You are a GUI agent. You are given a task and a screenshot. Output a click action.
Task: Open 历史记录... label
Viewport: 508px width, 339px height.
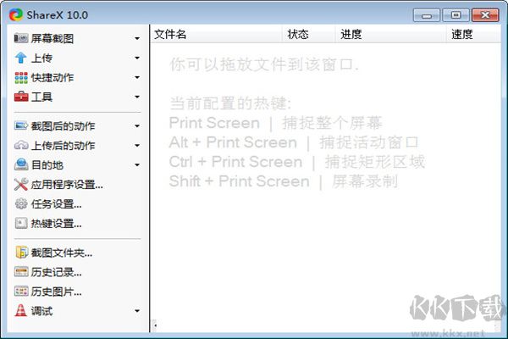(x=56, y=272)
